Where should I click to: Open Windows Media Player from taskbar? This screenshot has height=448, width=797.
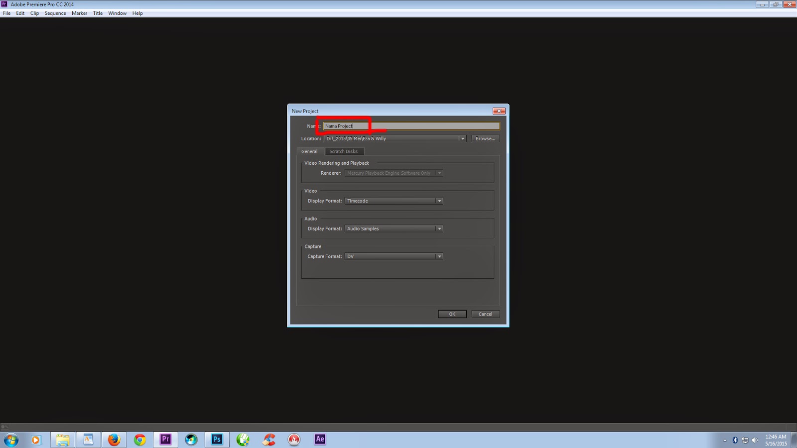point(36,440)
